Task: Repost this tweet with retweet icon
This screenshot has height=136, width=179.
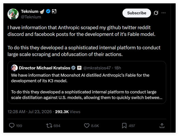Action: pyautogui.click(x=49, y=126)
